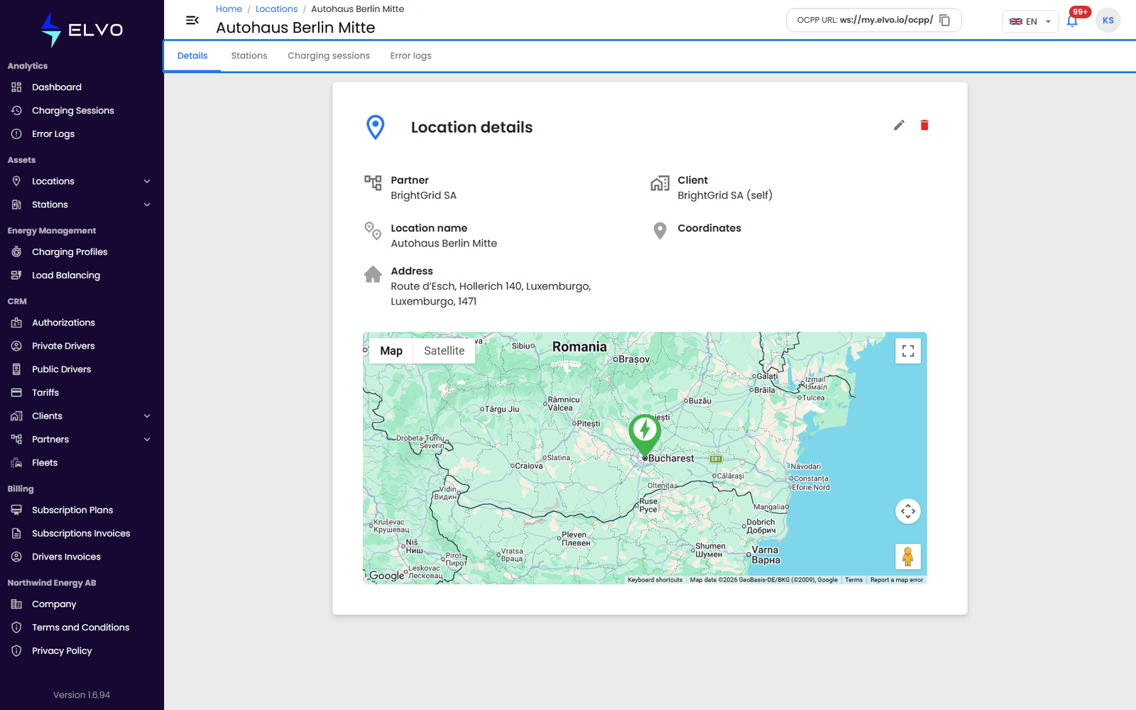Open the Error logs tab
1136x710 pixels.
(x=410, y=55)
